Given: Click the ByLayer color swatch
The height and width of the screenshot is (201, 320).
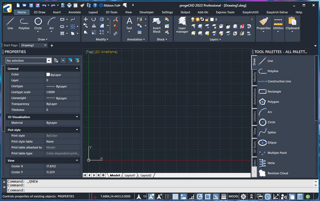Looking at the screenshot, I should (x=48, y=74).
